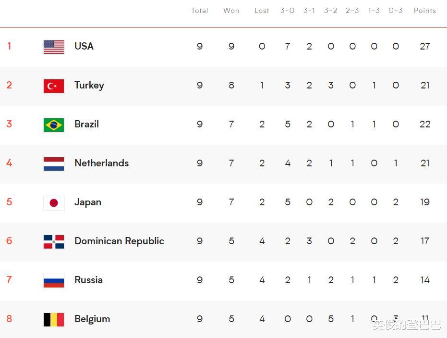Click rank number 5 for Japan
The image size is (447, 338).
[x=9, y=202]
